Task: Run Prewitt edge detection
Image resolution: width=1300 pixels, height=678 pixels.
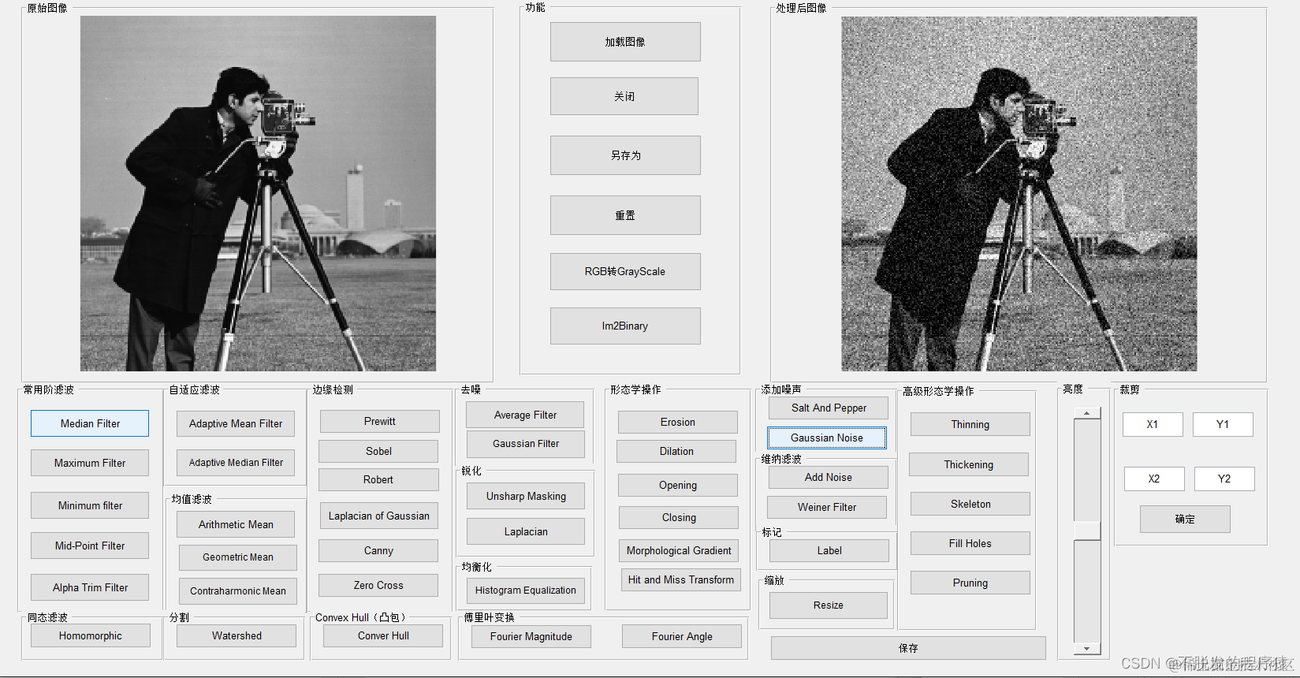Action: pos(379,421)
